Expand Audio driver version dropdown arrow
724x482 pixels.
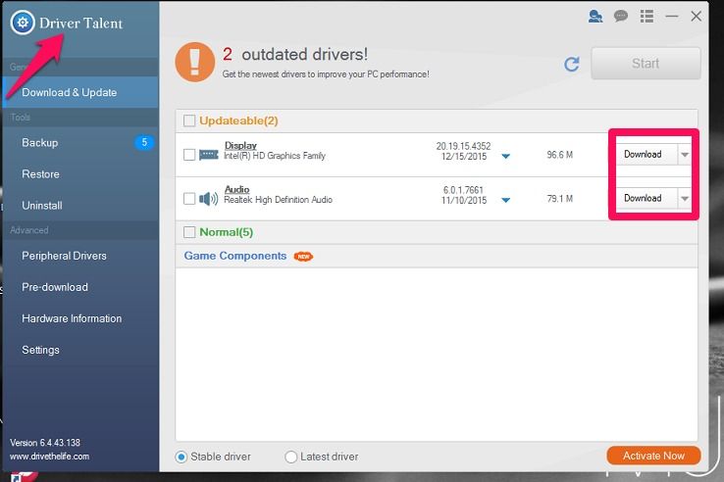[505, 200]
